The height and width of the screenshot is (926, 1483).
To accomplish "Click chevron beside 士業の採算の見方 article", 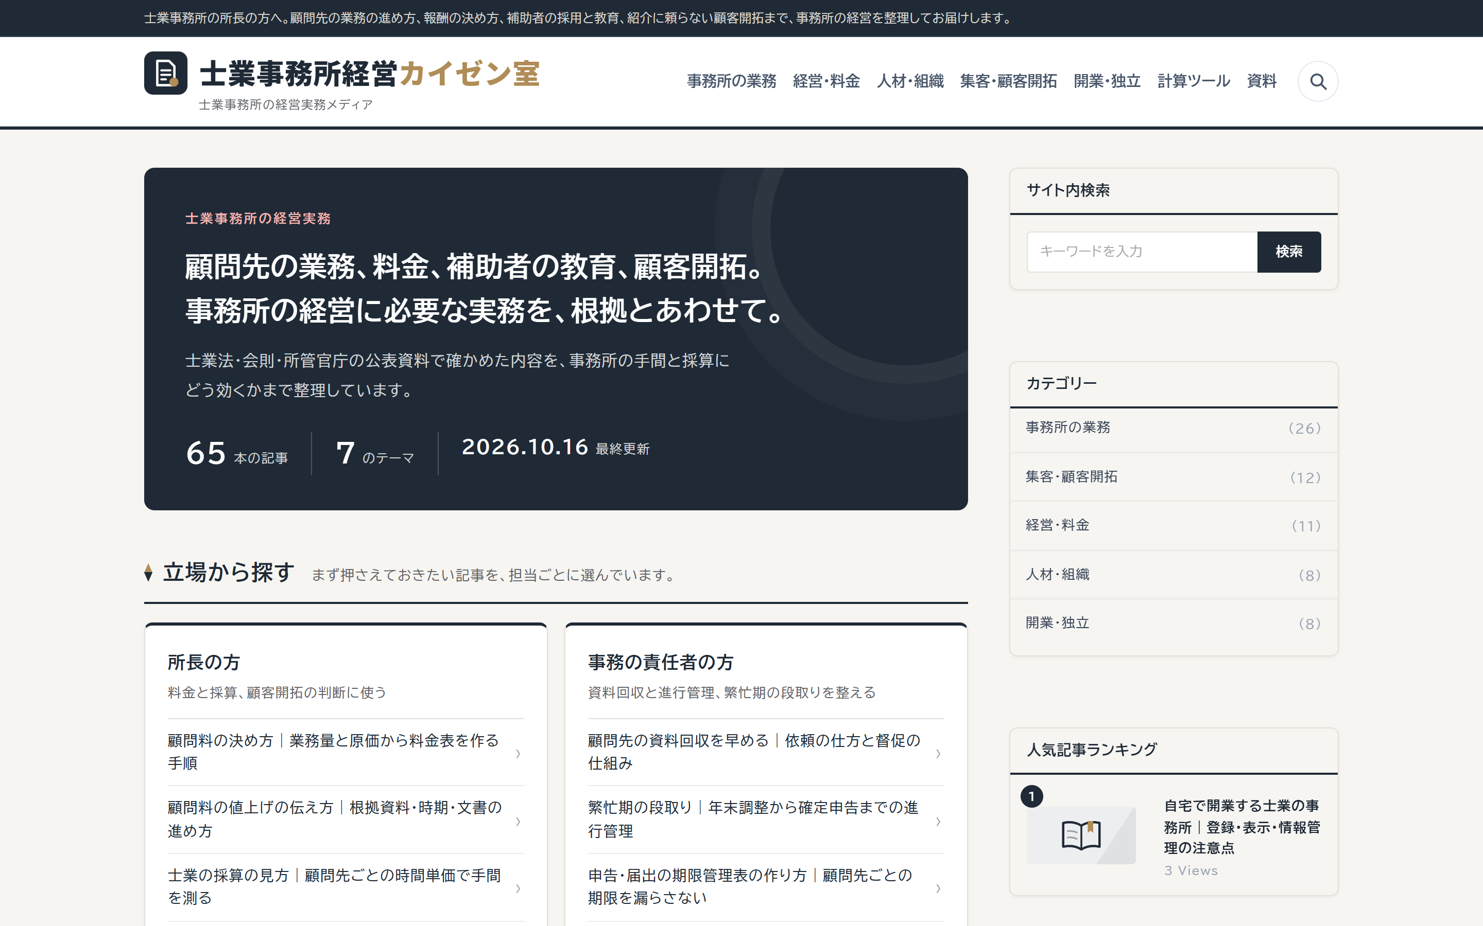I will 518,888.
